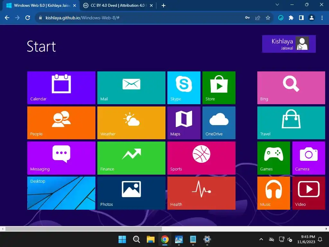Bookmark this page with the star

point(268,18)
